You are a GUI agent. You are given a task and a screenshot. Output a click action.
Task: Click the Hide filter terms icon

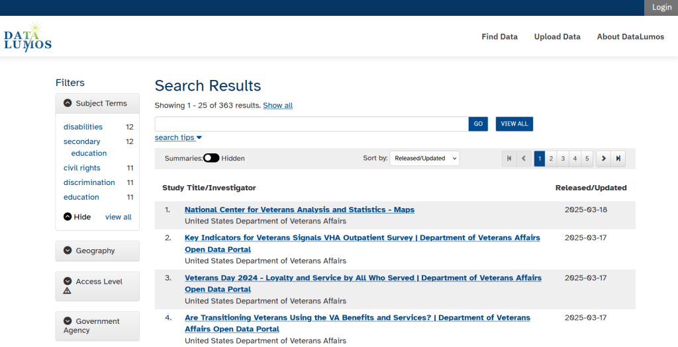[x=68, y=217]
